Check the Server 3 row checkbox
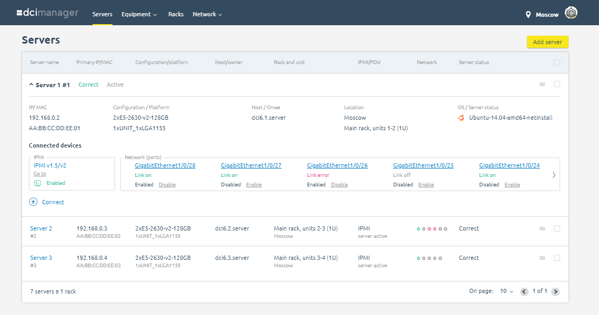 click(557, 258)
